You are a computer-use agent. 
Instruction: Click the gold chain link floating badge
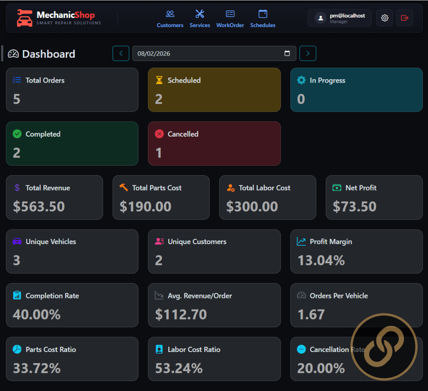pos(384,347)
